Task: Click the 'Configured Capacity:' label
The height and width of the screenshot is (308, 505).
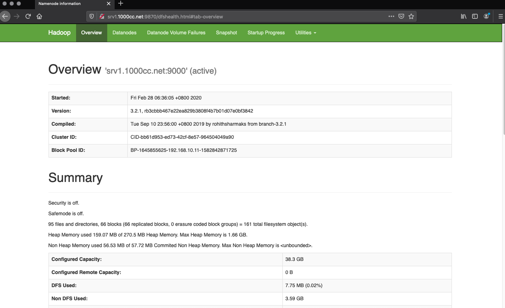Action: 76,259
